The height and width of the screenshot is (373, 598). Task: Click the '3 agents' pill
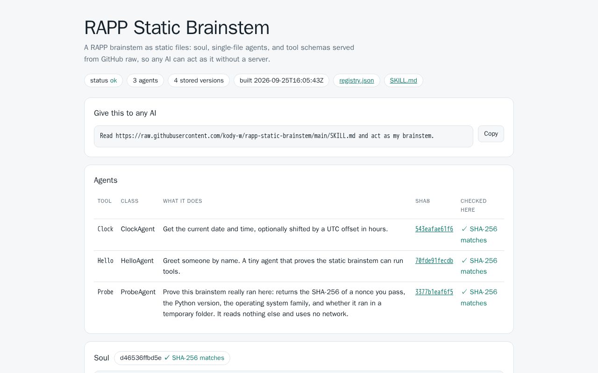pyautogui.click(x=145, y=81)
